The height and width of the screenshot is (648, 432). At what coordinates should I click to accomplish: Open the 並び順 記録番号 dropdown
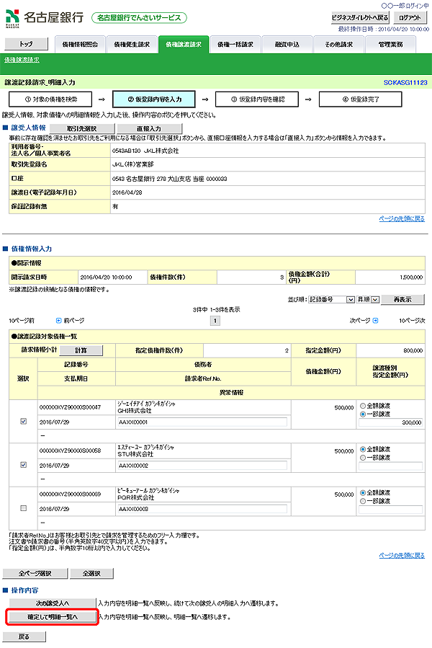[332, 300]
